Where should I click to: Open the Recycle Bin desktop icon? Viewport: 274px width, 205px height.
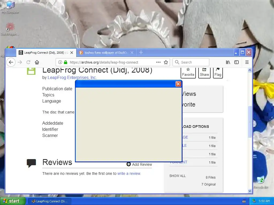click(x=261, y=182)
